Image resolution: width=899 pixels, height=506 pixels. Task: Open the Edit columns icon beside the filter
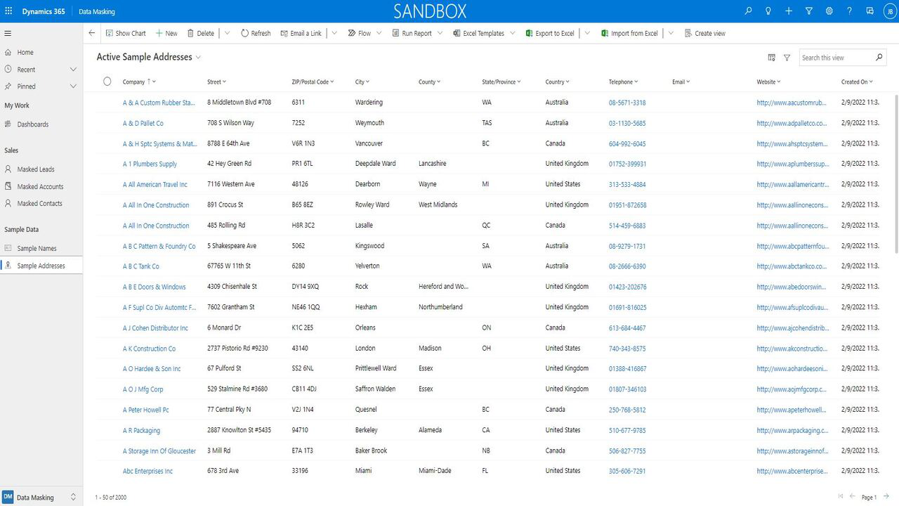tap(772, 58)
